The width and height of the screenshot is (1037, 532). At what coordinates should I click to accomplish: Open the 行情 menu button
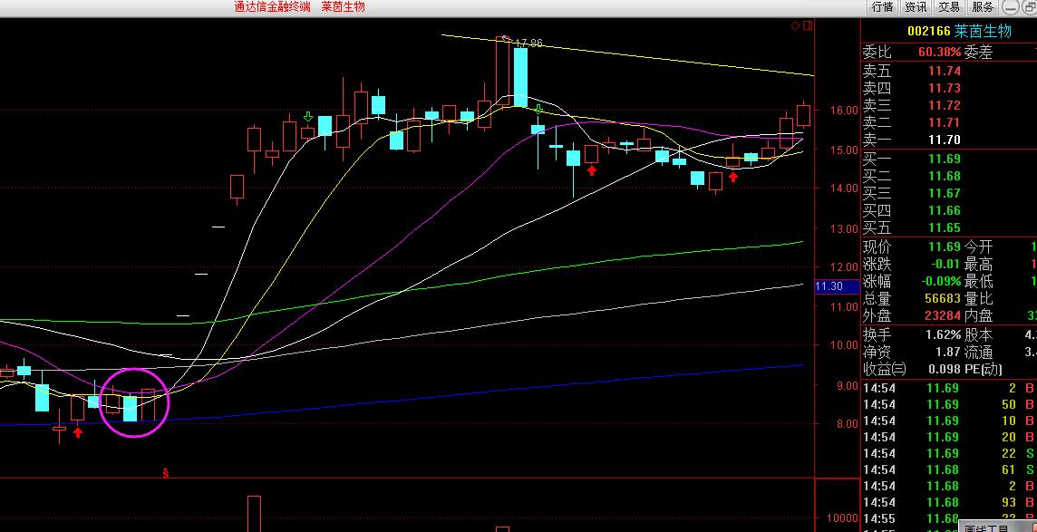(x=882, y=7)
